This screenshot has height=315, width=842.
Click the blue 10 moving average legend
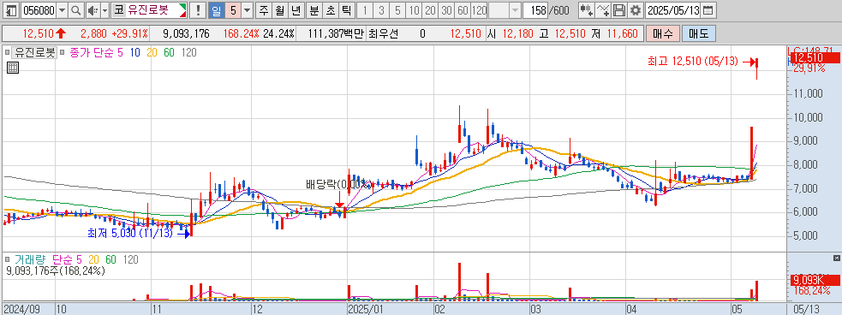[x=134, y=52]
